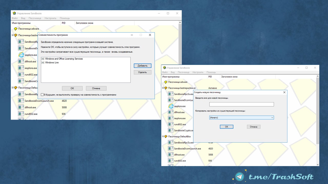Click the SandboxieDcomLaunch.exe icon at PID 4820, left window
Viewport: 328px width, 184px height.
pos(21,101)
